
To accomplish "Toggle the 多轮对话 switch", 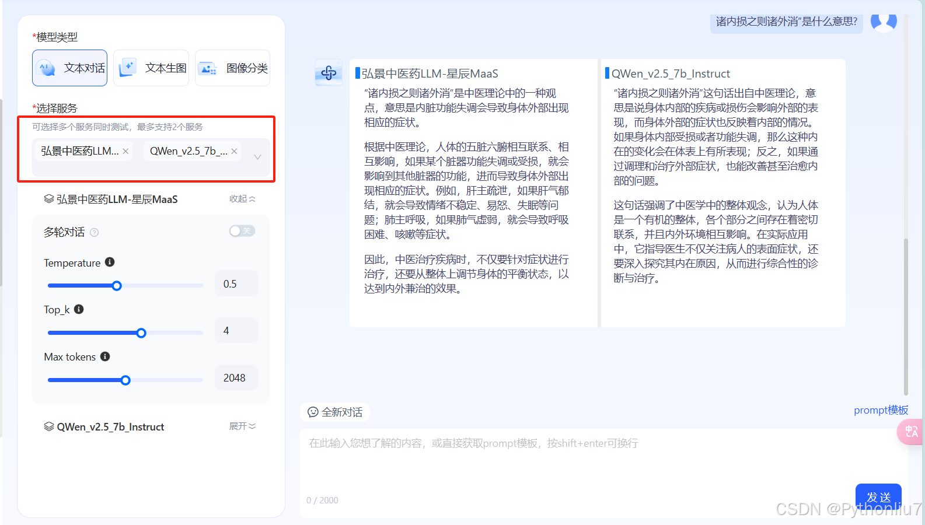I will 242,231.
